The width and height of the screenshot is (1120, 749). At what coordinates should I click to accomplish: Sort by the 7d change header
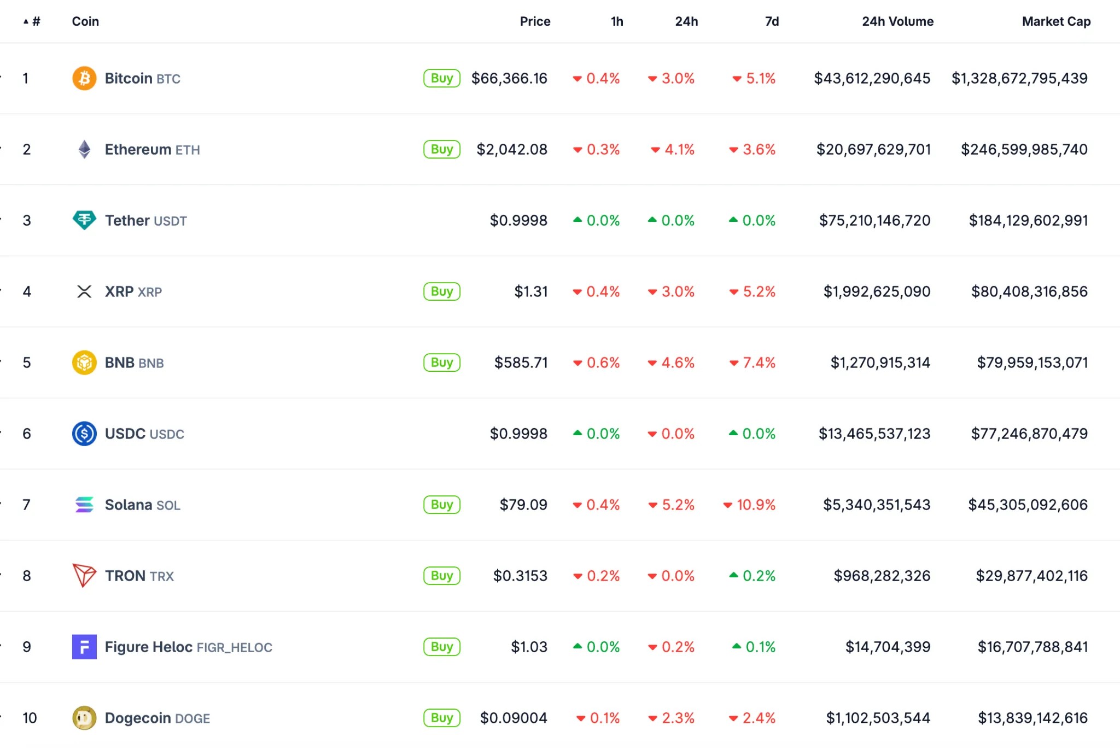pyautogui.click(x=771, y=21)
